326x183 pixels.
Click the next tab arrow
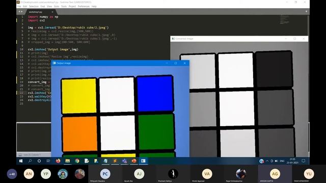[x=22, y=12]
